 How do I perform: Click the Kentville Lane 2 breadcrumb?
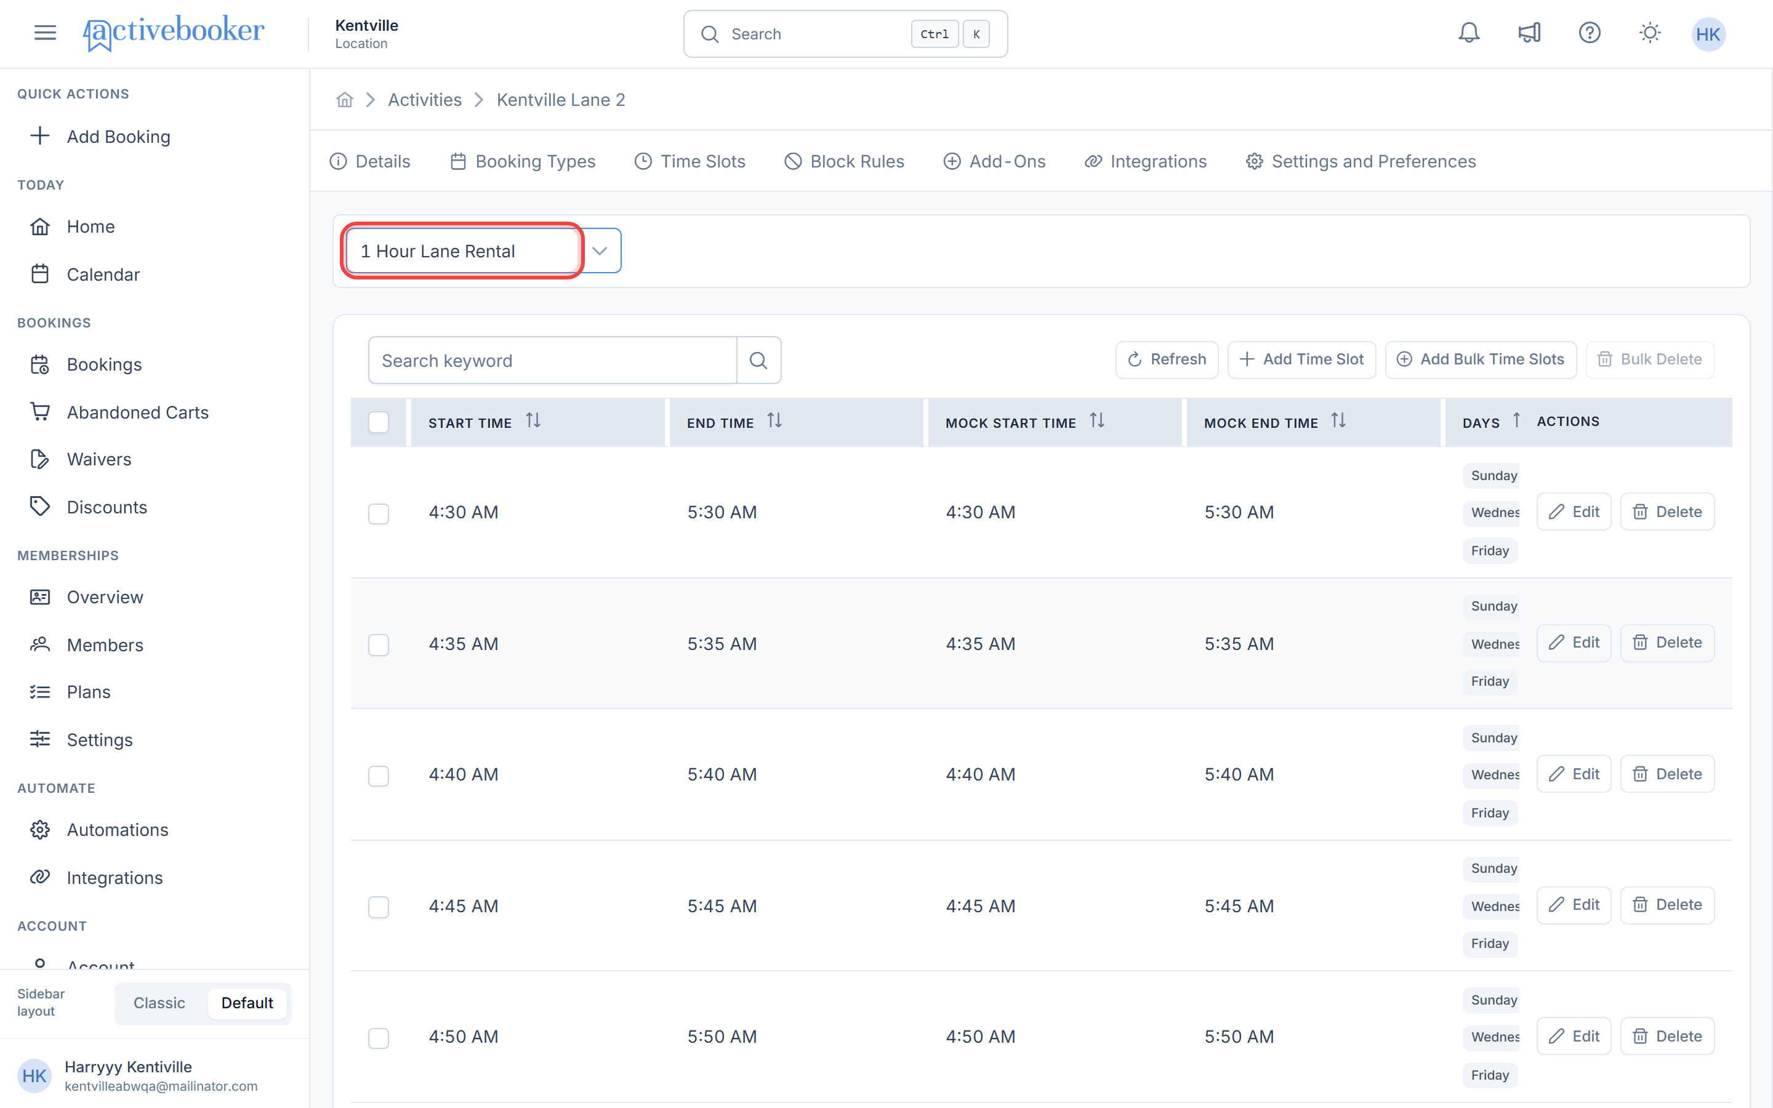561,100
